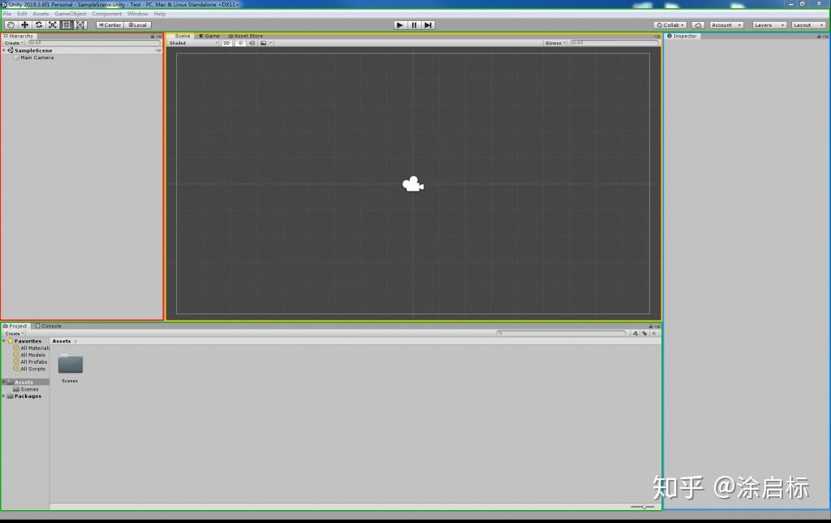Select the Hand tool

click(11, 25)
